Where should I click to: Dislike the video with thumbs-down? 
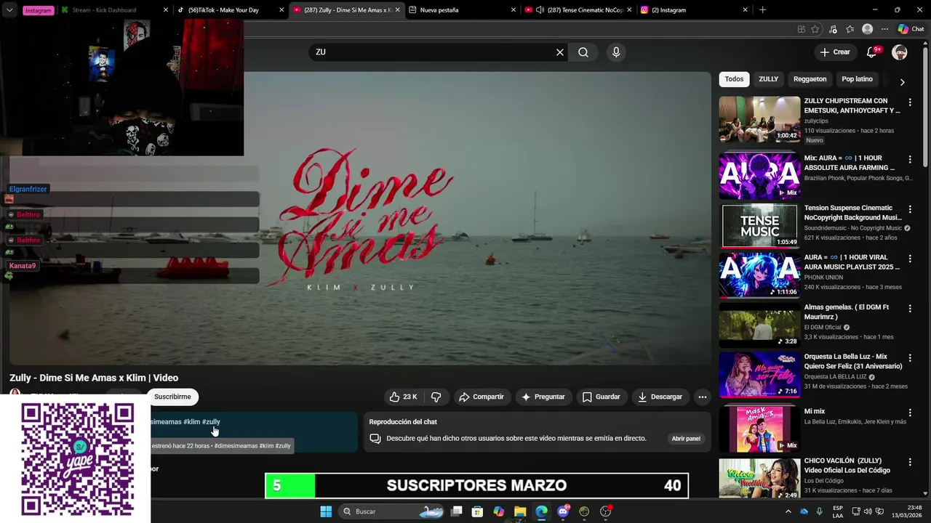click(436, 397)
